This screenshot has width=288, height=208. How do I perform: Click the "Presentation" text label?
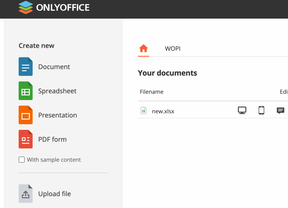click(58, 115)
